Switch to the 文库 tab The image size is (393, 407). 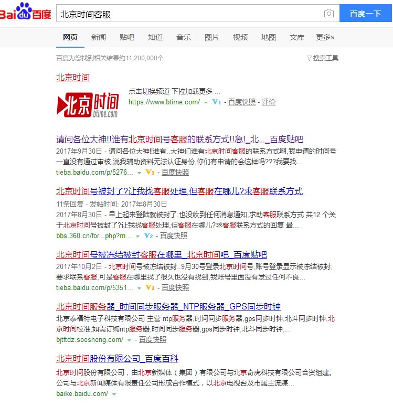pos(296,37)
